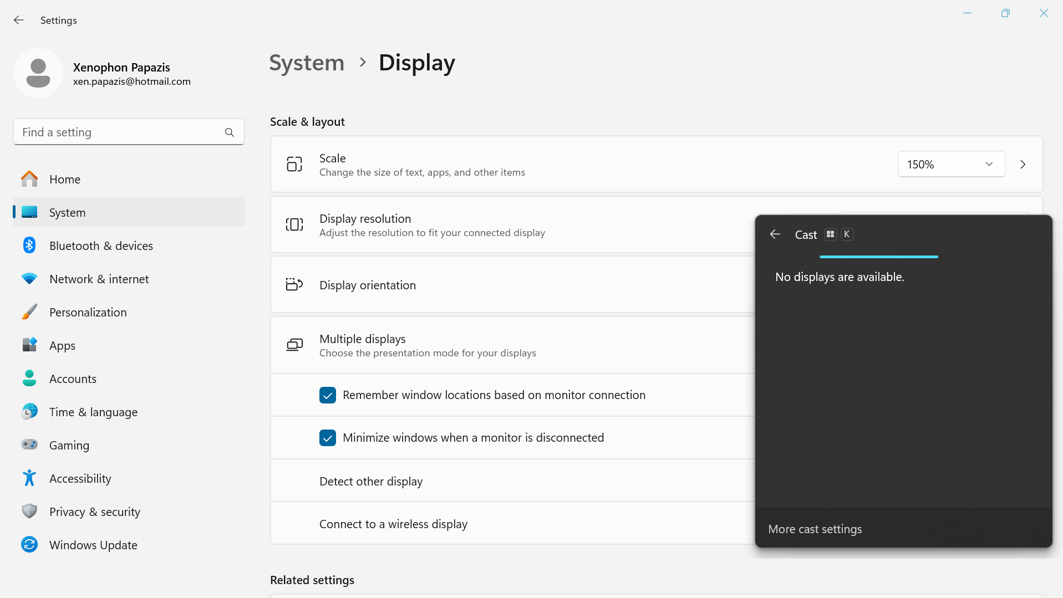Open Privacy & security settings
Screen dimensions: 1063x598
coord(129,512)
